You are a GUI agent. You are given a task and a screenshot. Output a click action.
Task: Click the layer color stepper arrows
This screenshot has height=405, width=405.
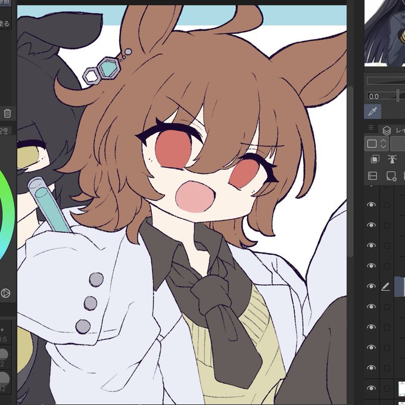[384, 144]
